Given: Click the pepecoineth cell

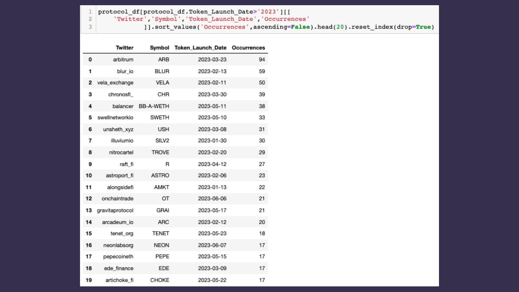Looking at the screenshot, I should pos(118,257).
